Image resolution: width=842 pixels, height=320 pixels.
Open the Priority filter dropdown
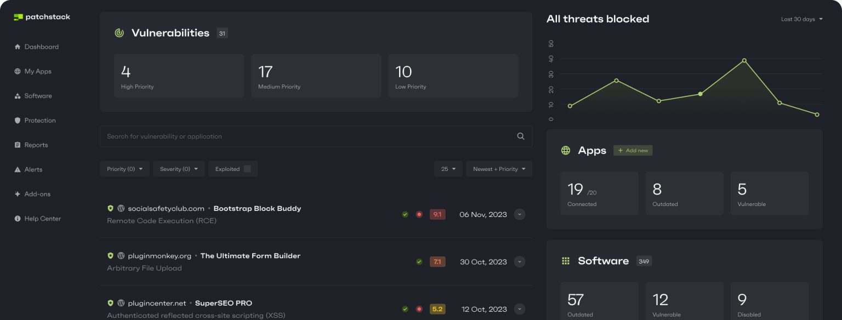[x=124, y=169]
